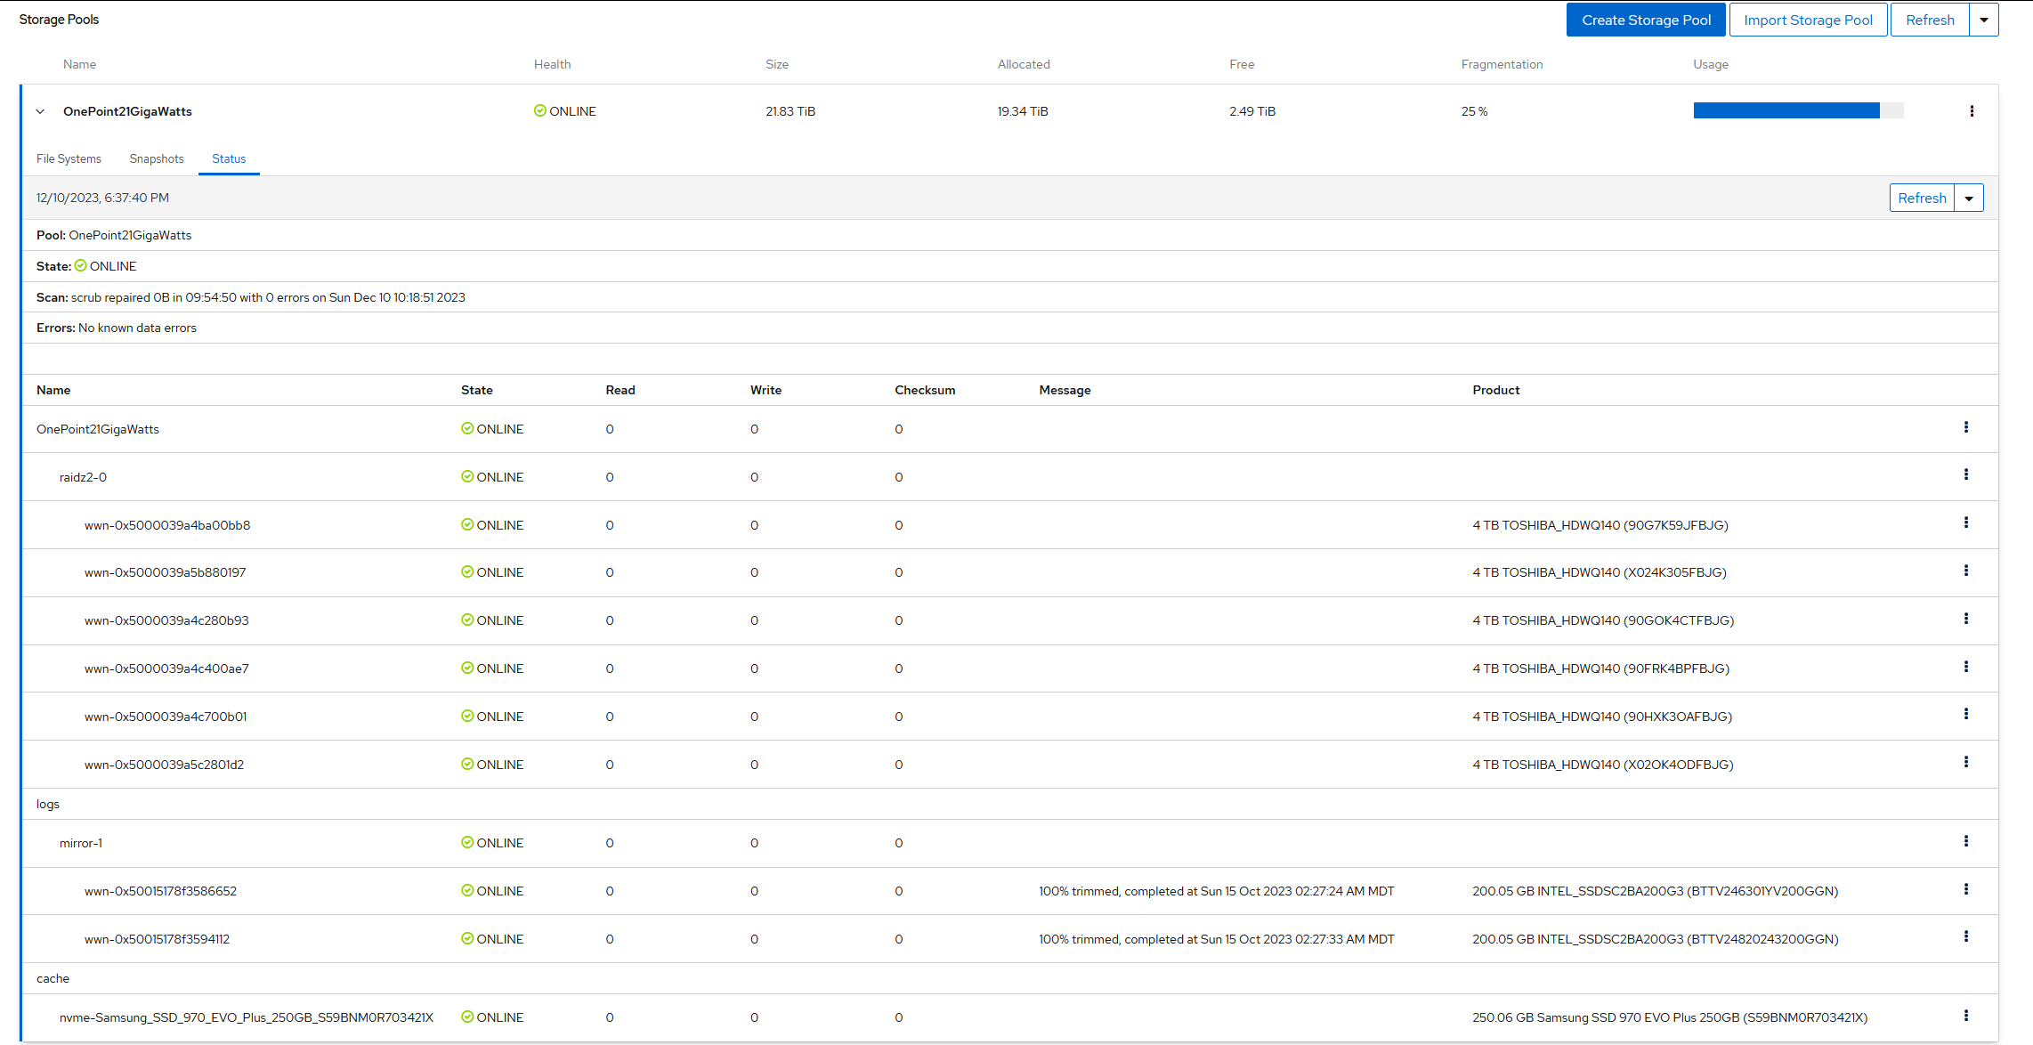Click Refresh in the status timestamp bar
Screen dimensions: 2033x1045
1922,198
